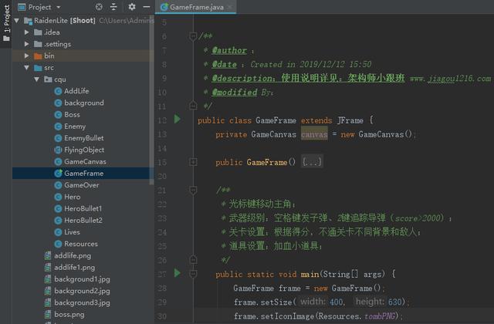Hide the Project tool window
The height and width of the screenshot is (324, 494).
click(x=147, y=7)
